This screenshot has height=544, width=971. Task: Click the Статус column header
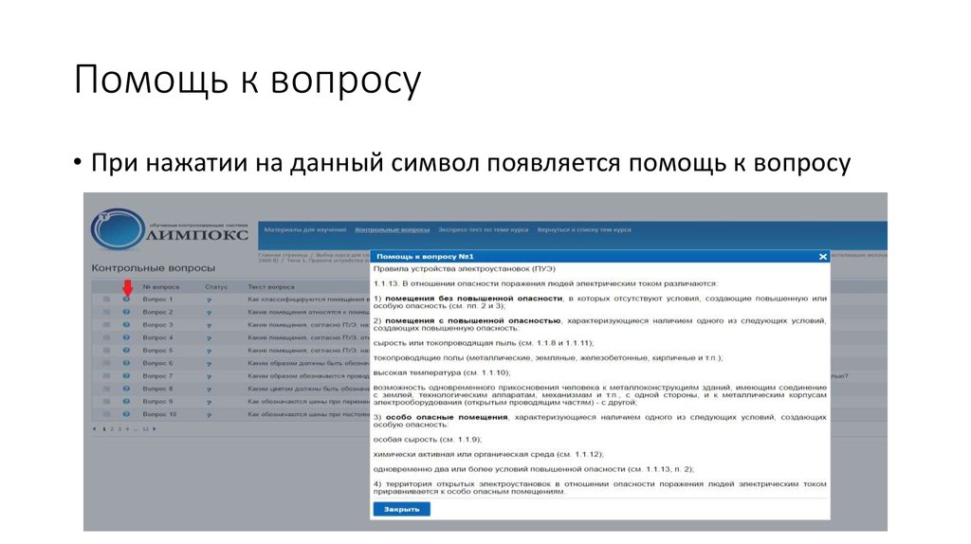[216, 286]
